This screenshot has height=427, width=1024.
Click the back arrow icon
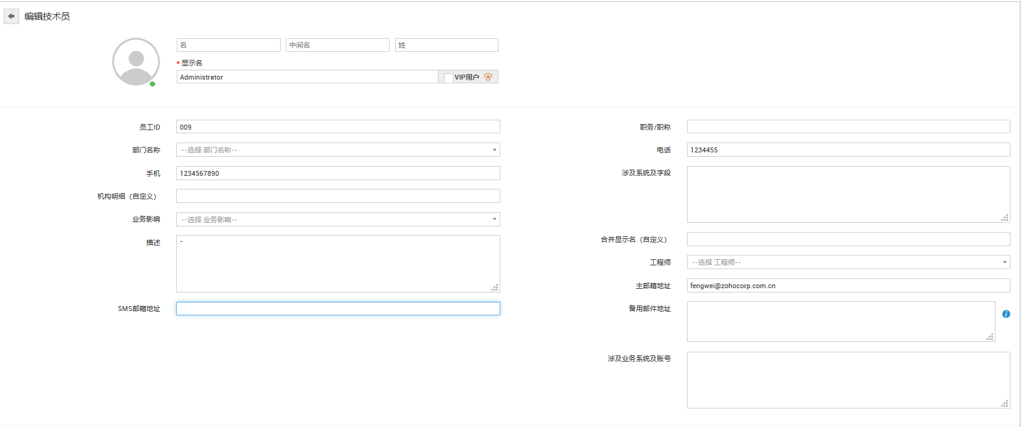[11, 17]
